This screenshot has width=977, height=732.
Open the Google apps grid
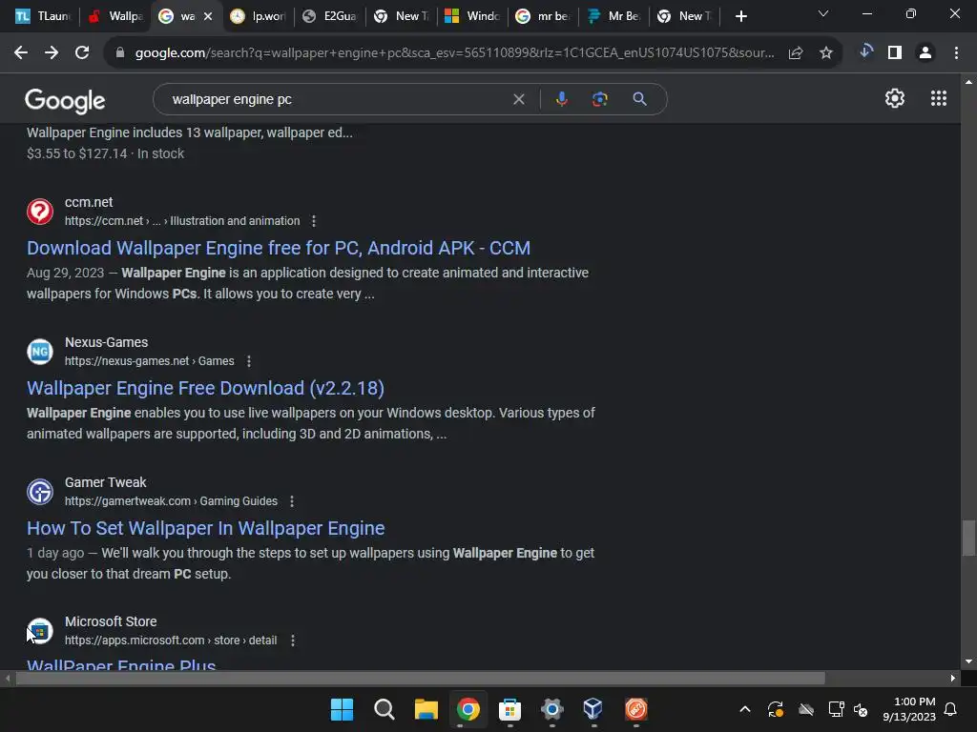point(939,98)
